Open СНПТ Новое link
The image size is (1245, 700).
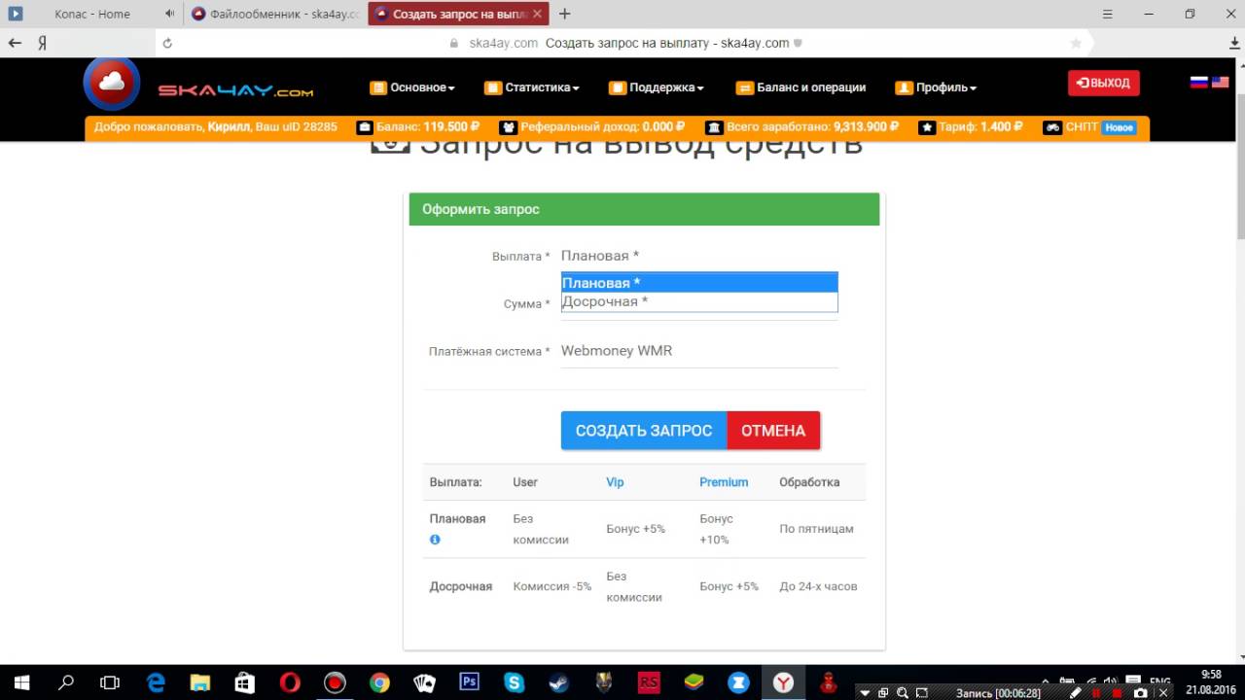pyautogui.click(x=1089, y=127)
